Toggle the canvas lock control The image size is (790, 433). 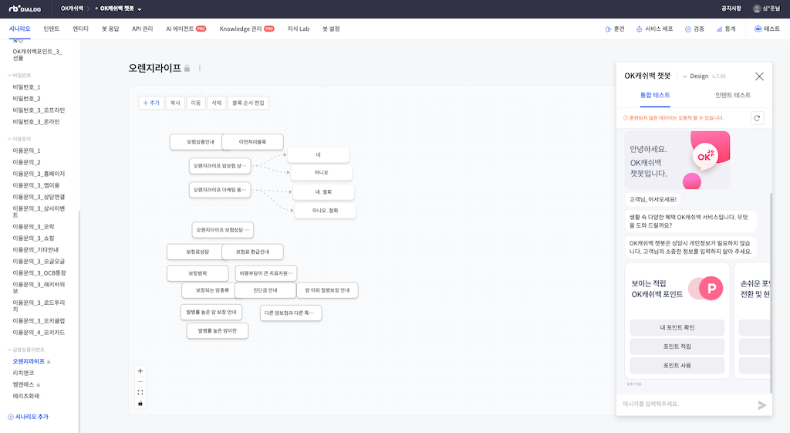point(140,403)
